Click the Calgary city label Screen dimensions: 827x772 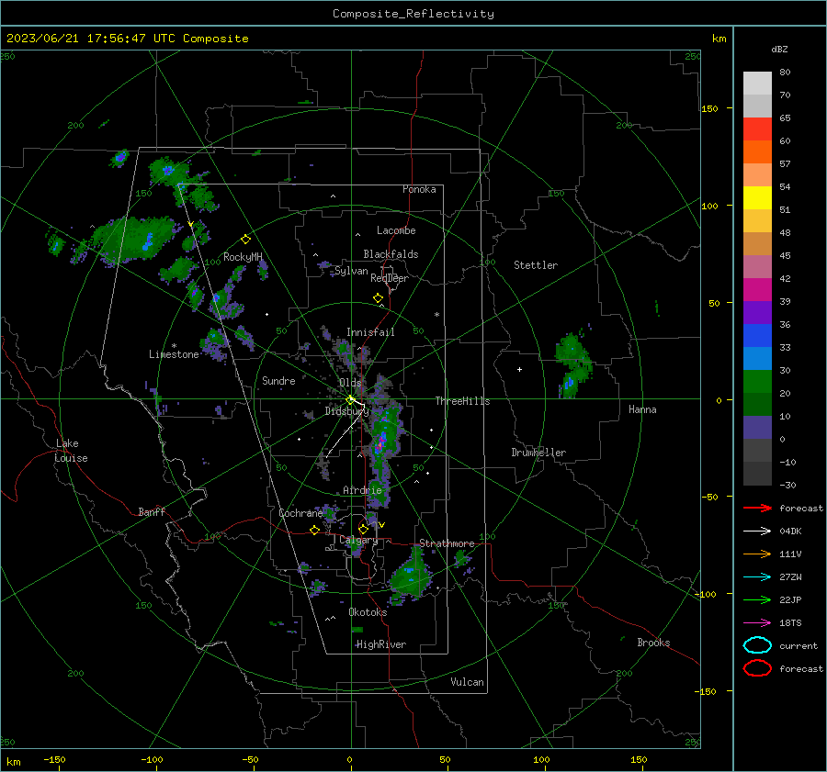tap(358, 540)
